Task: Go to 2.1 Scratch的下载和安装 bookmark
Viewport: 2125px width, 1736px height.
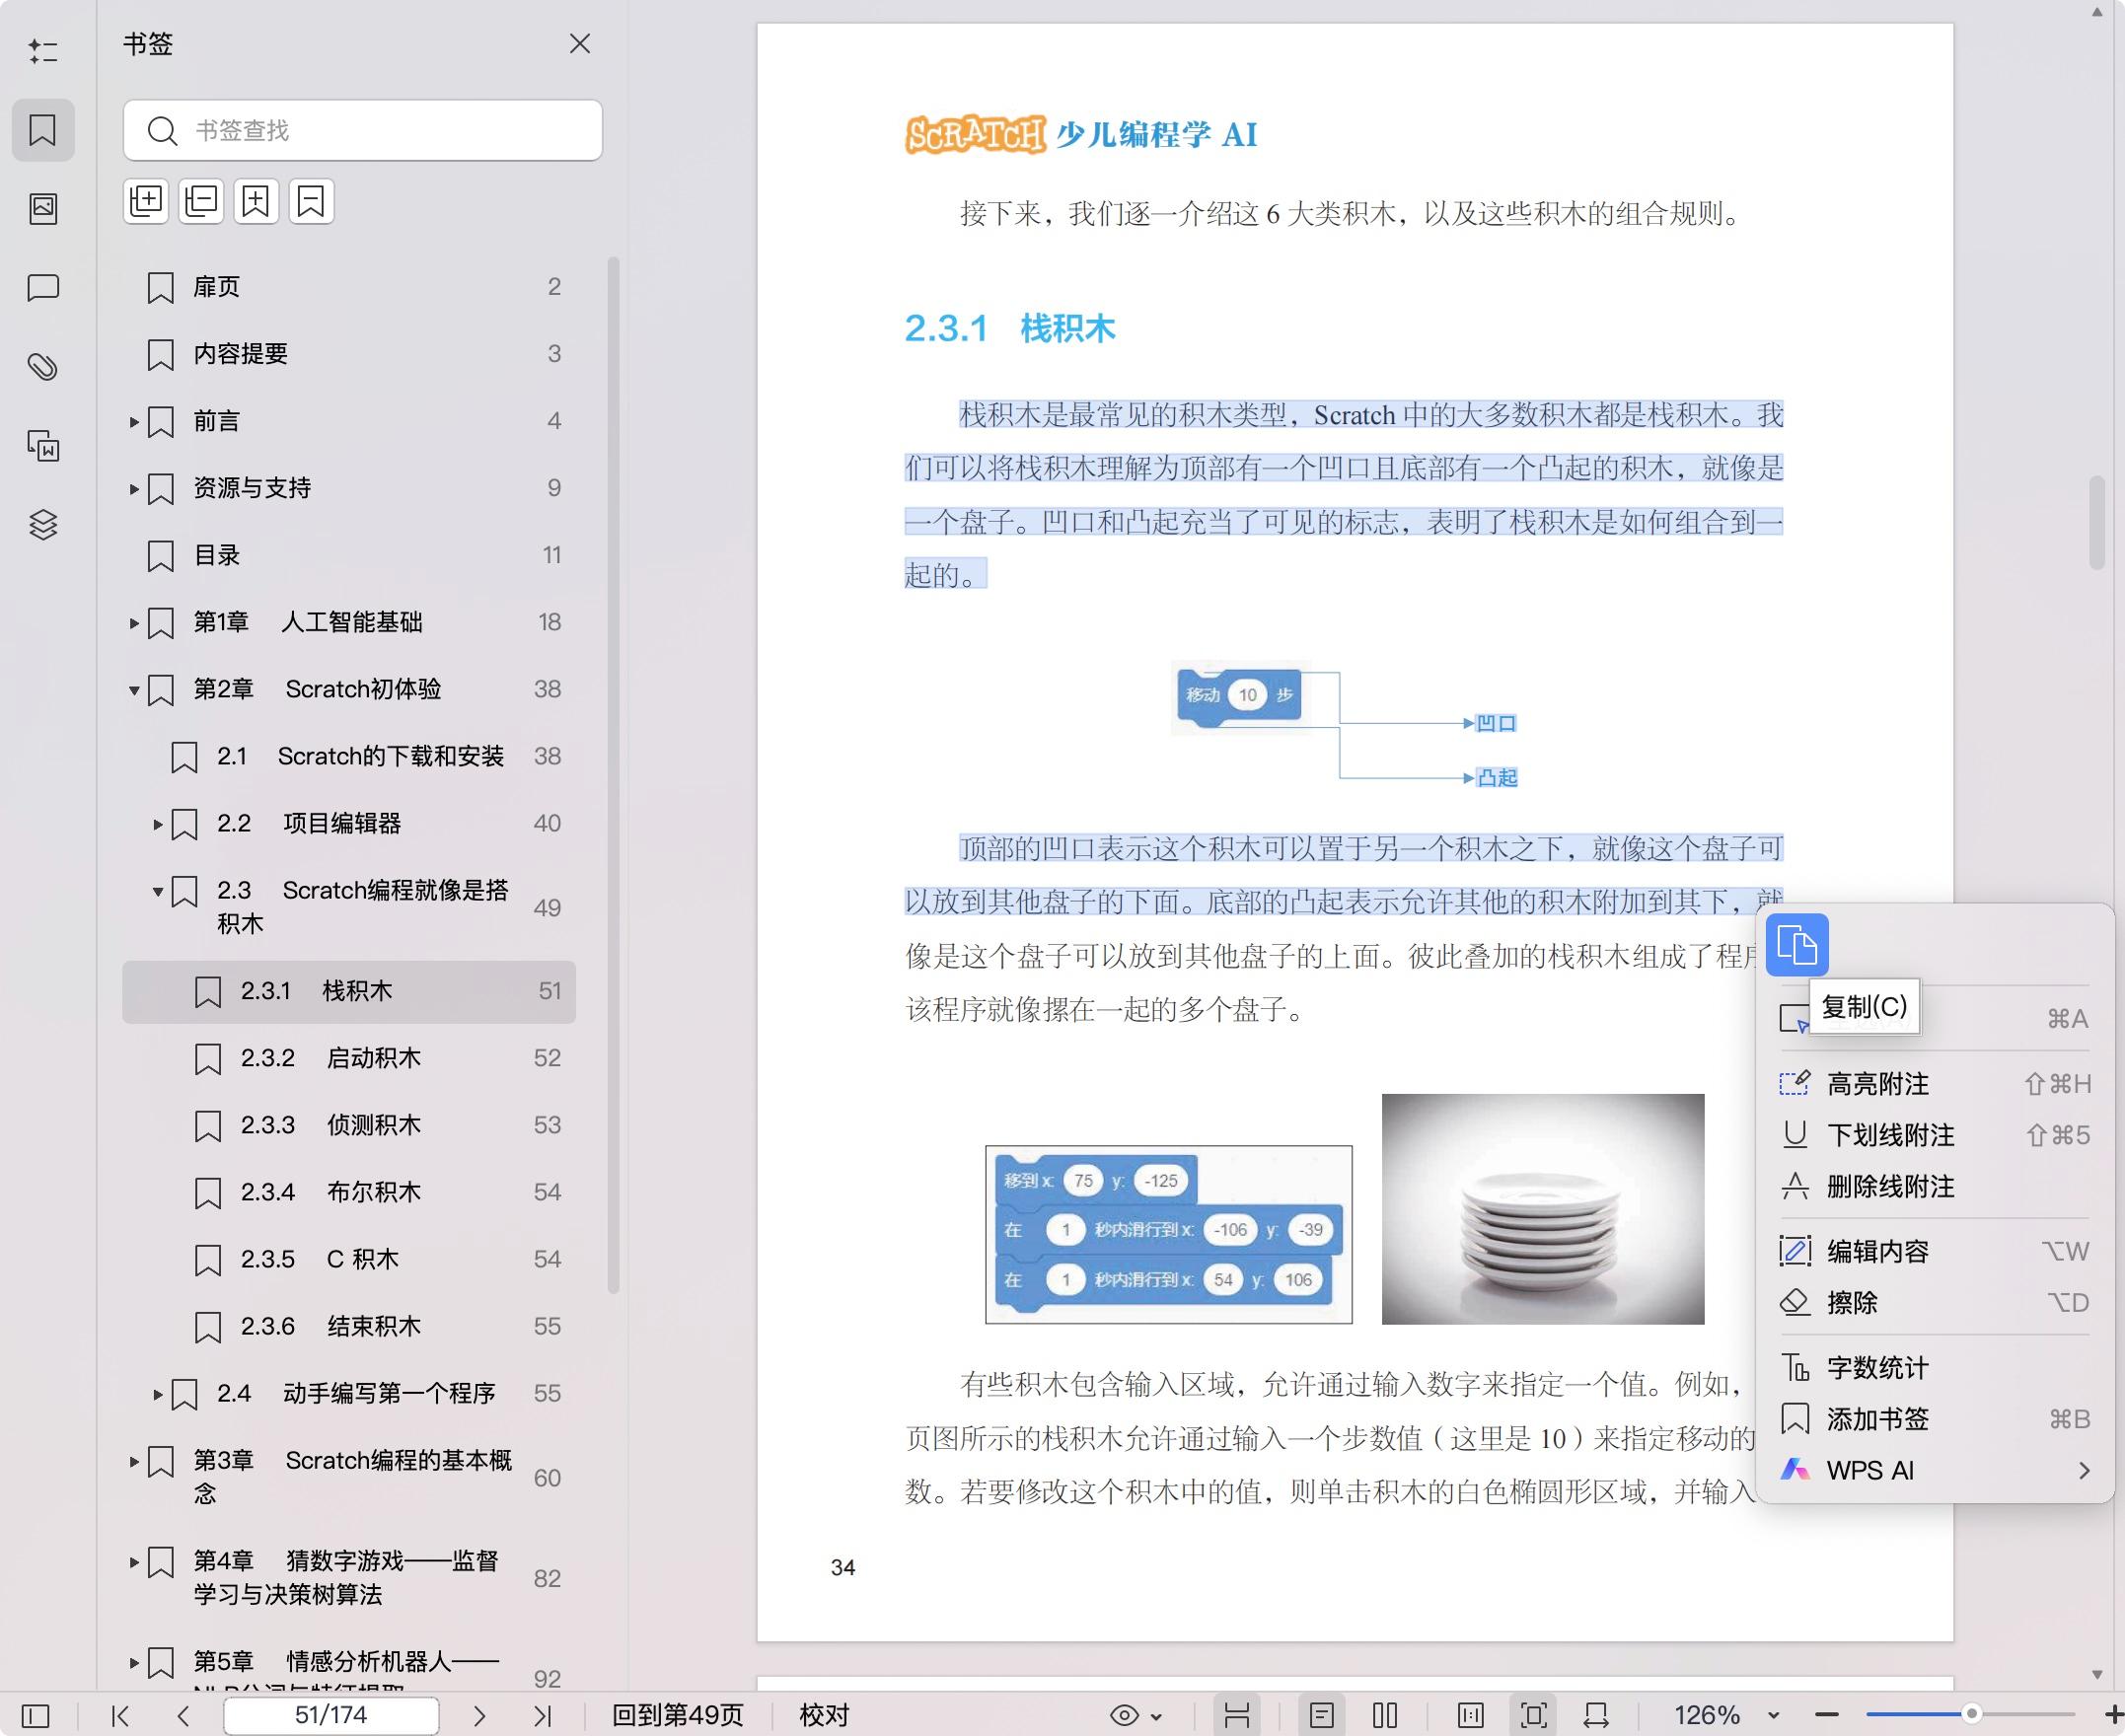Action: (x=349, y=756)
